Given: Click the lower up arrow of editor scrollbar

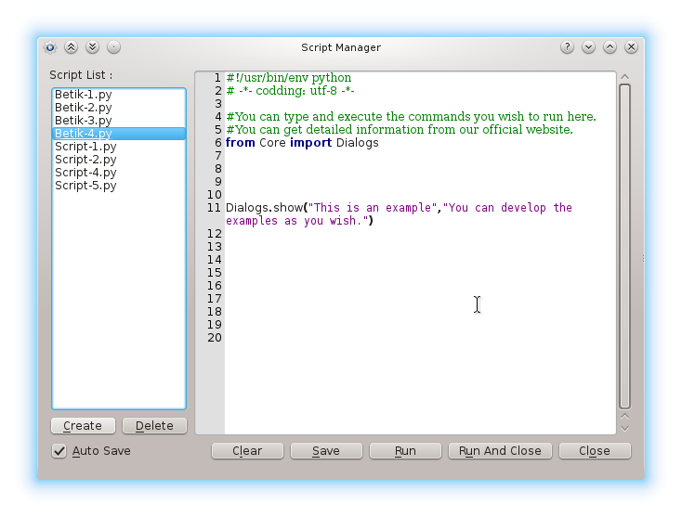Looking at the screenshot, I should point(625,416).
